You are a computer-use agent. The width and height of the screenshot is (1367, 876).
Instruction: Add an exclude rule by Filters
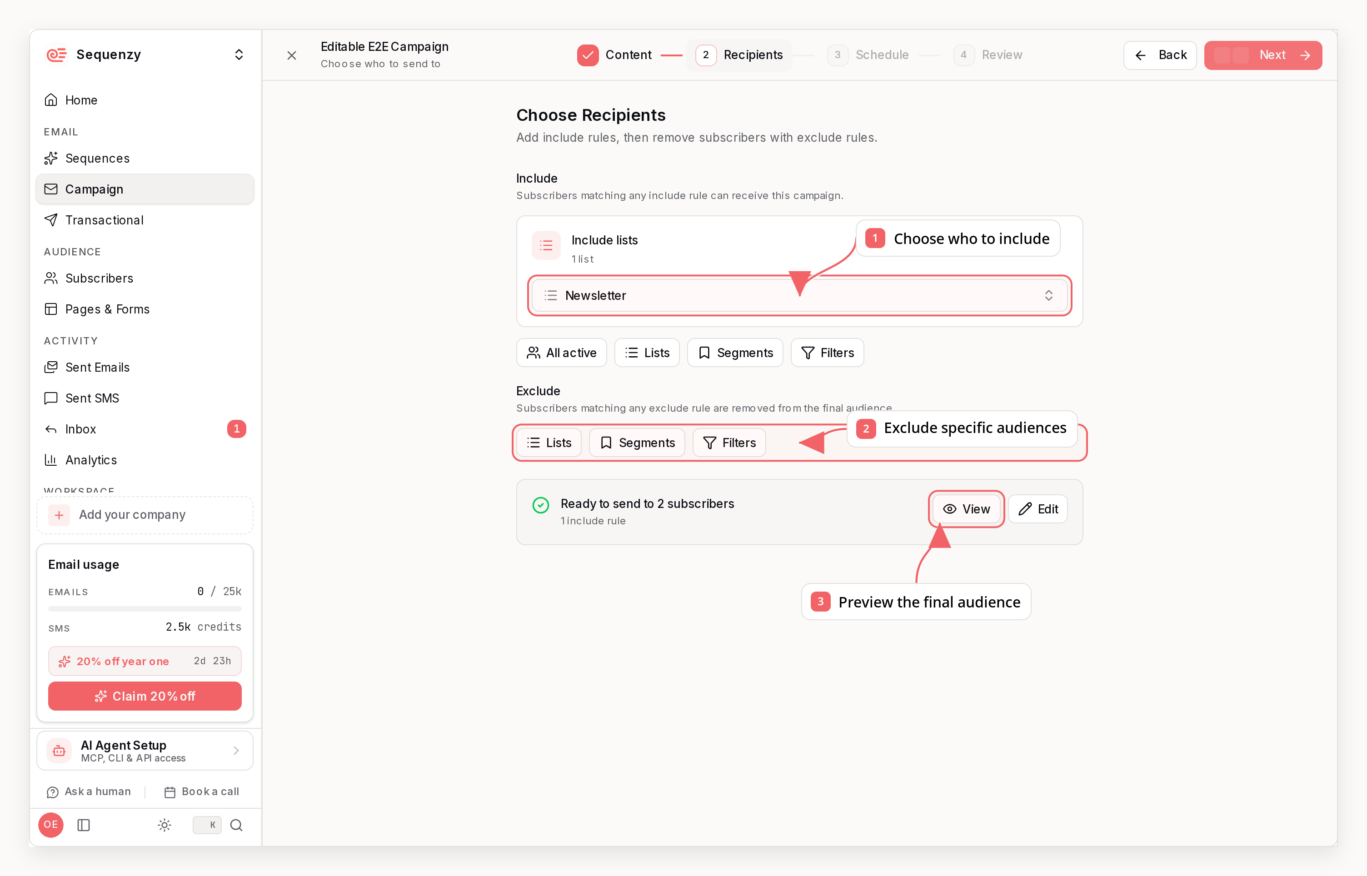729,443
